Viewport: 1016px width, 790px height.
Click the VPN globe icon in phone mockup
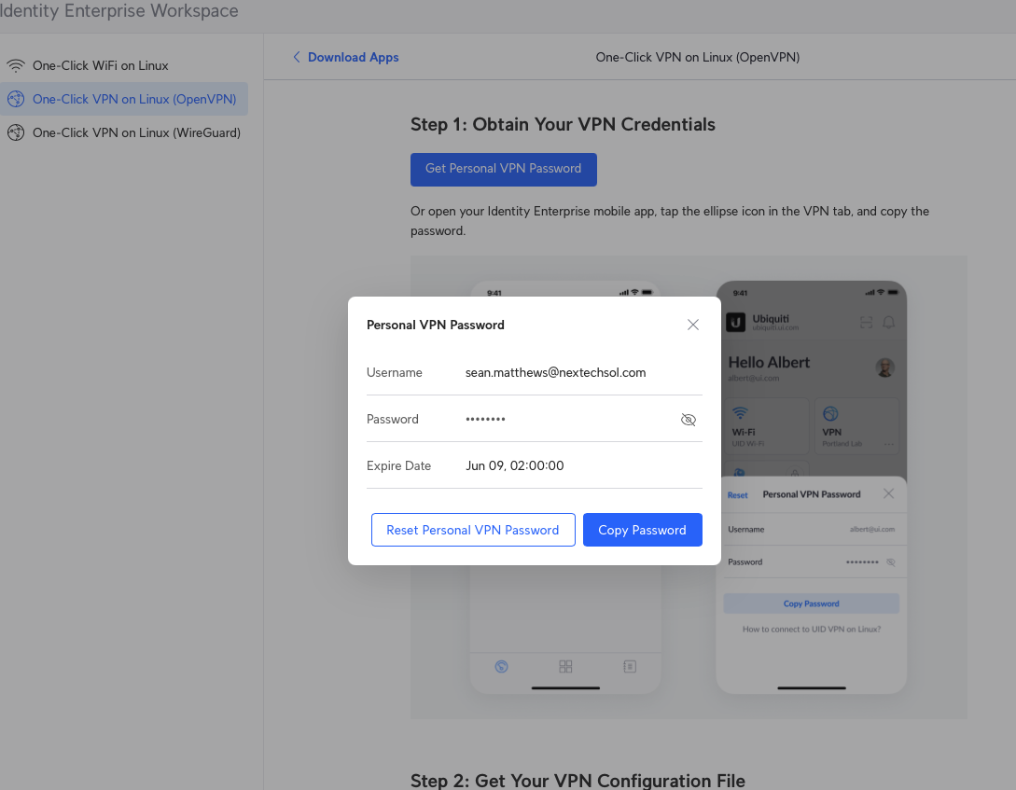(830, 414)
